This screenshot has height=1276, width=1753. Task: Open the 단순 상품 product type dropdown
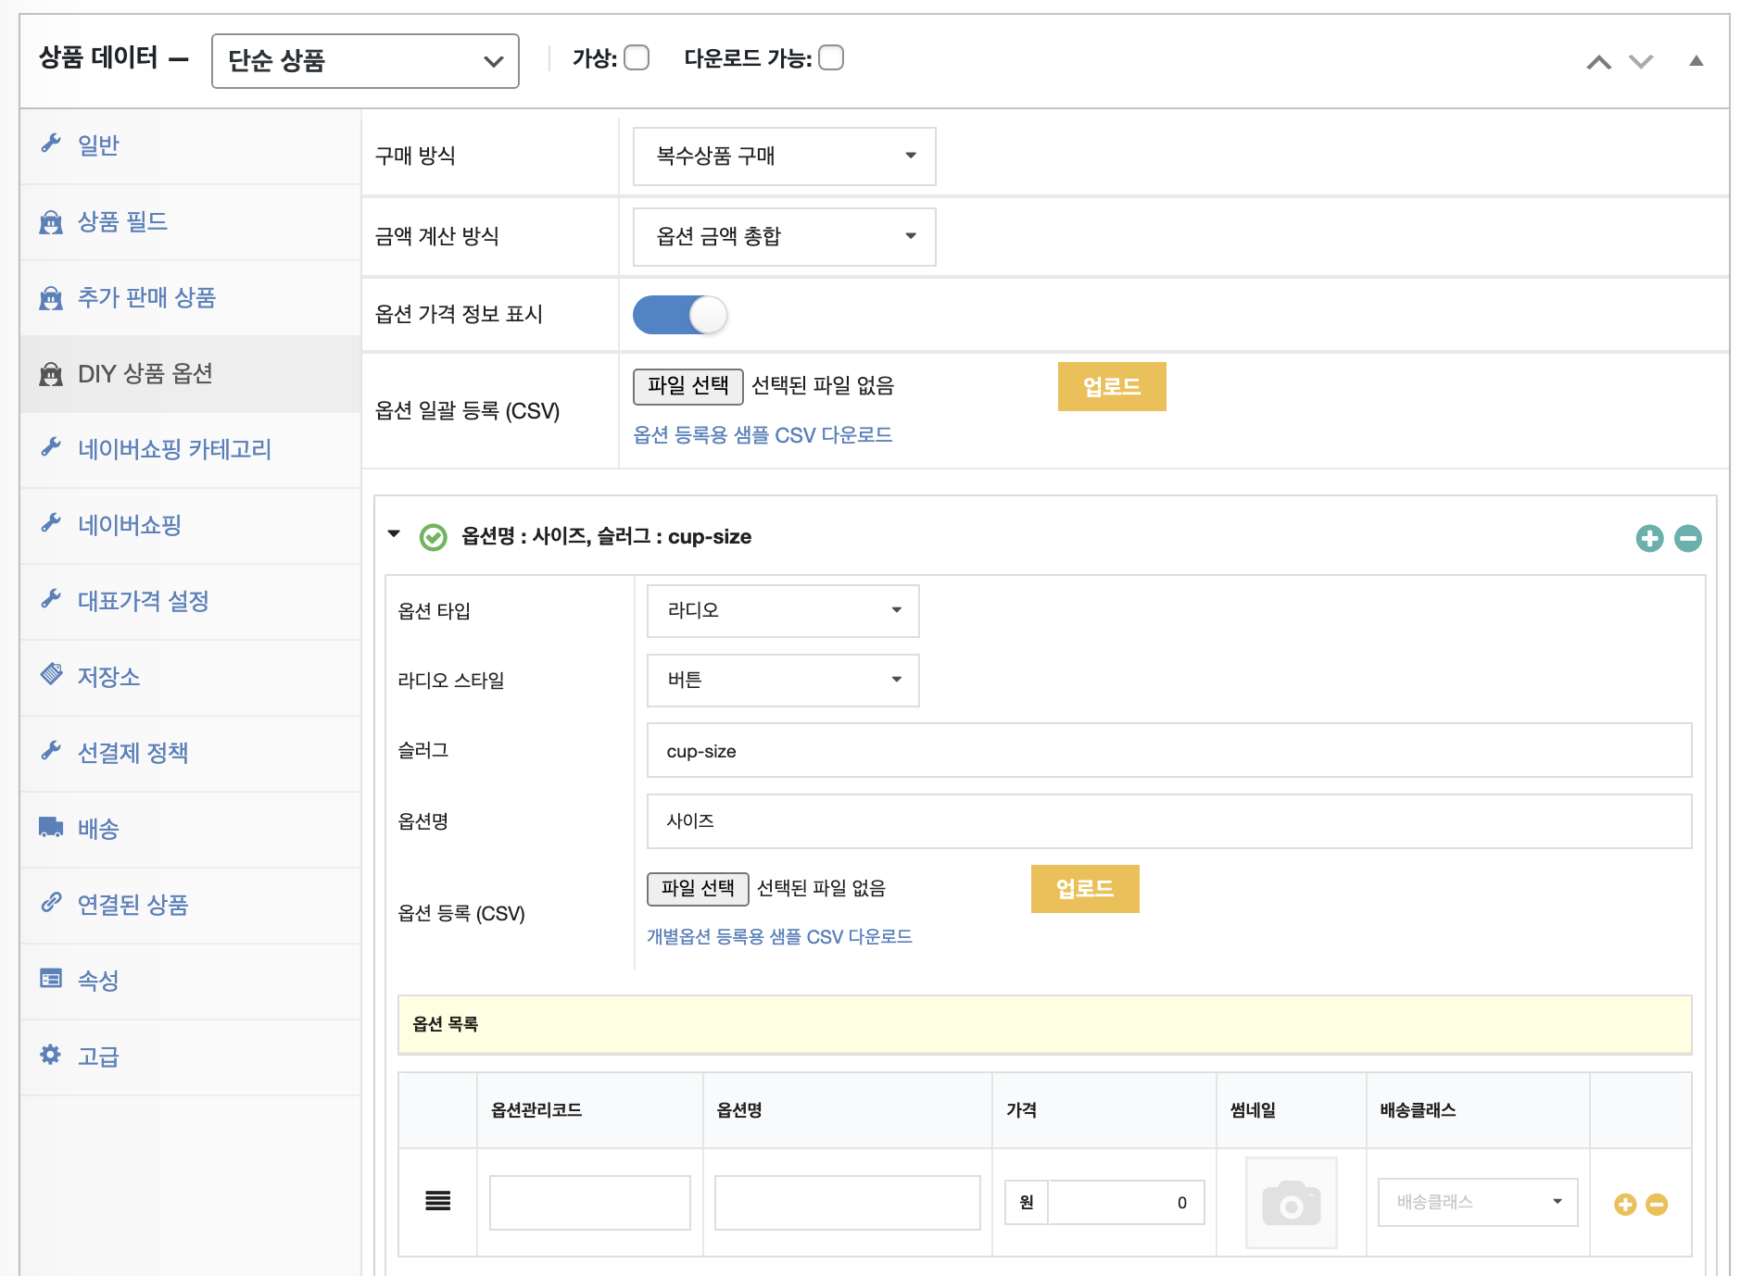[x=365, y=61]
